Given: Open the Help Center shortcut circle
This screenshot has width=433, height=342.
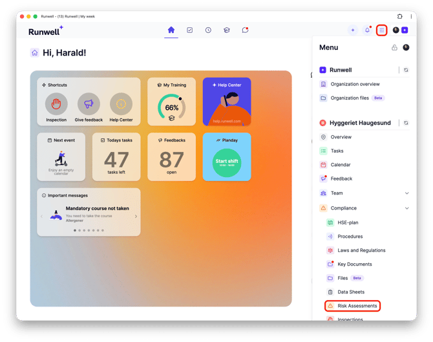Looking at the screenshot, I should [x=121, y=104].
